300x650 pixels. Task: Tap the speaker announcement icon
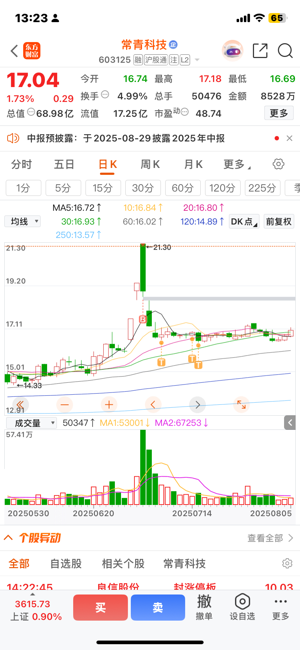(x=13, y=138)
